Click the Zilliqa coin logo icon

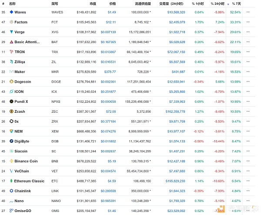point(11,62)
